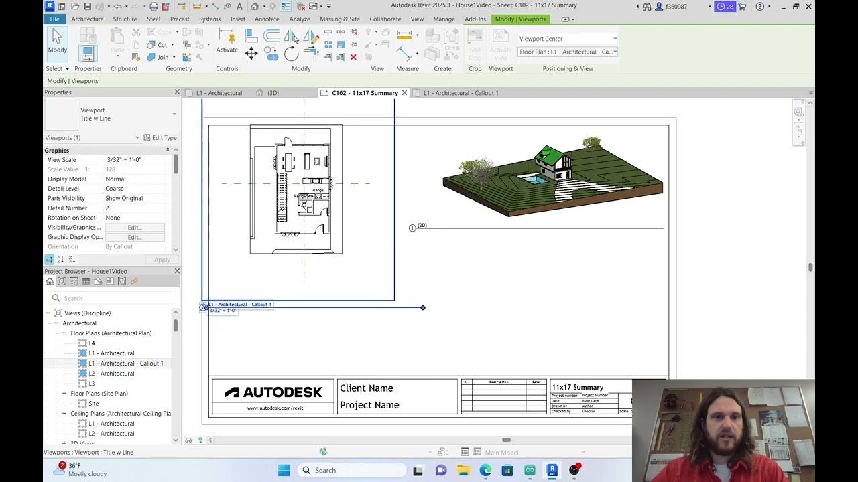The height and width of the screenshot is (482, 858).
Task: Click the Save icon in quick access toolbar
Action: point(87,7)
